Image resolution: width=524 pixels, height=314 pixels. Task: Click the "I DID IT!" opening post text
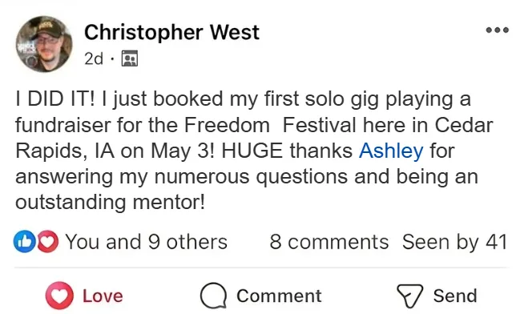tap(55, 99)
